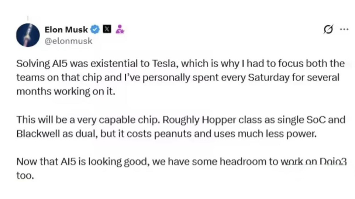355x199 pixels.
Task: Click the purple affiliate person icon
Action: (120, 30)
